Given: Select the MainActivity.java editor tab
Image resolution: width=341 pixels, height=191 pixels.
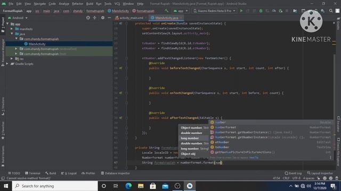Looking at the screenshot, I should coord(167,18).
